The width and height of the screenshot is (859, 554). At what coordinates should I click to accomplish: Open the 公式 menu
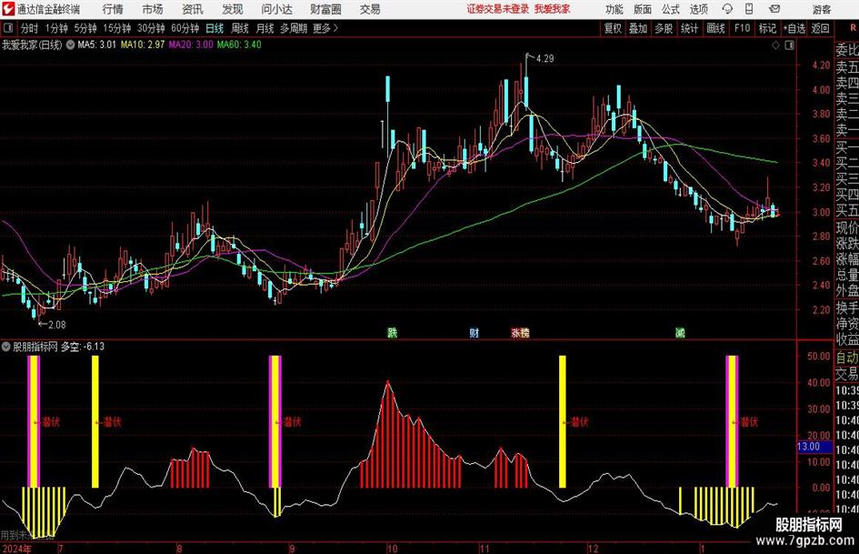click(x=671, y=9)
